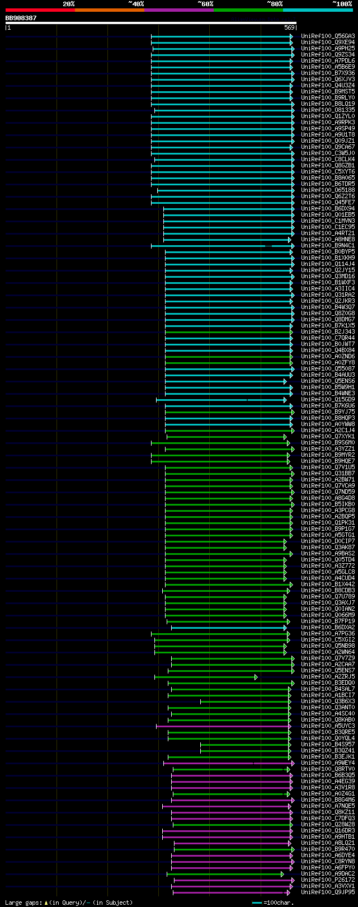
Task: Select the UniRef100_A9RPK3 label
Action: pyautogui.click(x=328, y=122)
